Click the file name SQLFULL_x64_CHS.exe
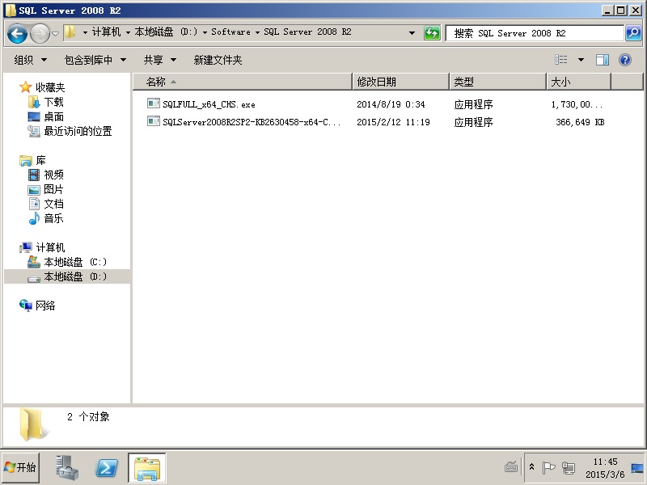 [x=209, y=104]
